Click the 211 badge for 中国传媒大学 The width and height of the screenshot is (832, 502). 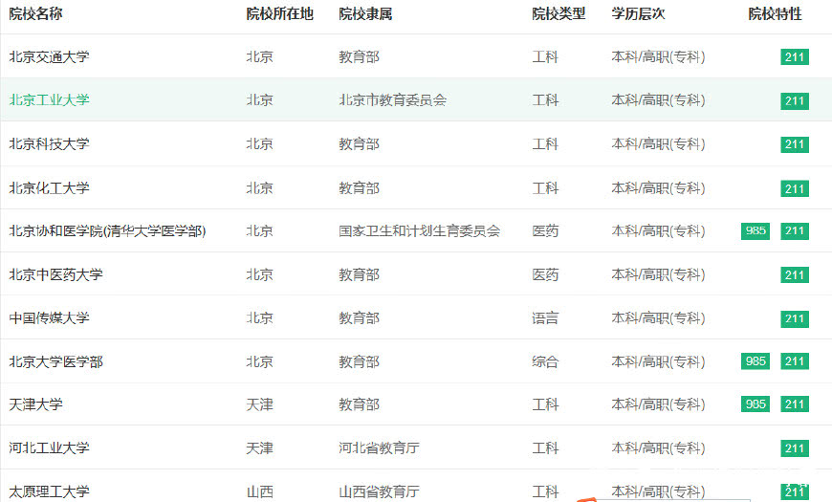point(795,318)
